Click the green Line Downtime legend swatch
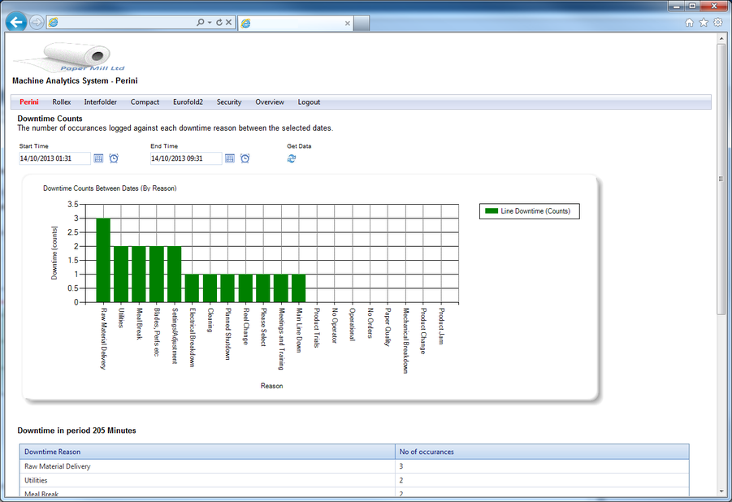 point(492,211)
